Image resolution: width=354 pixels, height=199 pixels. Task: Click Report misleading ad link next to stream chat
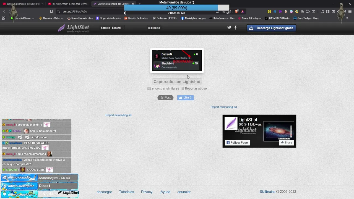(118, 115)
